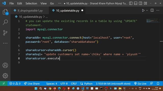Click 10_updatetable.py in the breadcrumb
The image size is (163, 91).
[x=31, y=17]
